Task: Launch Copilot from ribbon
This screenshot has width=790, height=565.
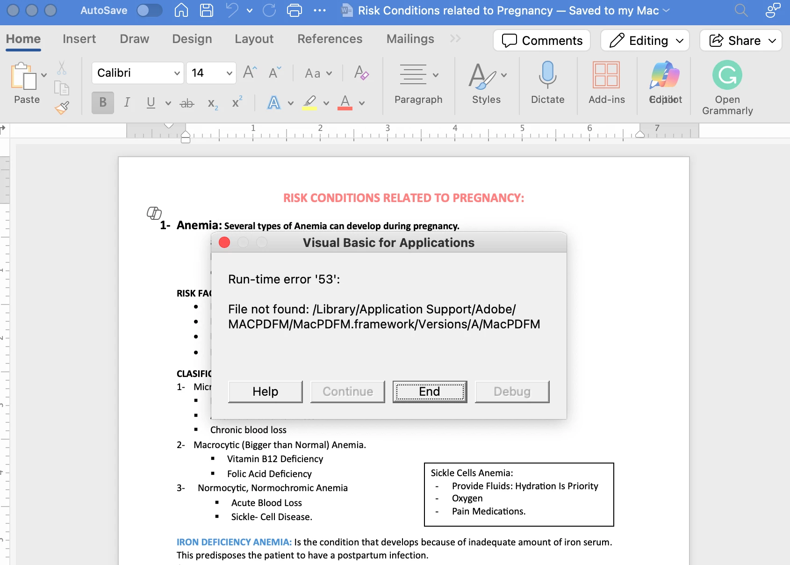Action: 665,83
